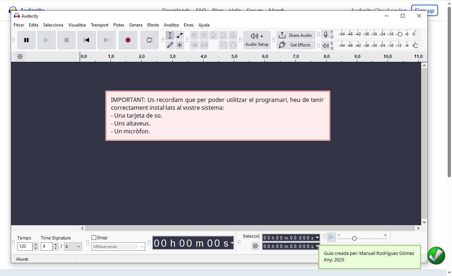
Task: Click the Zoom In magnifier
Action: [194, 35]
